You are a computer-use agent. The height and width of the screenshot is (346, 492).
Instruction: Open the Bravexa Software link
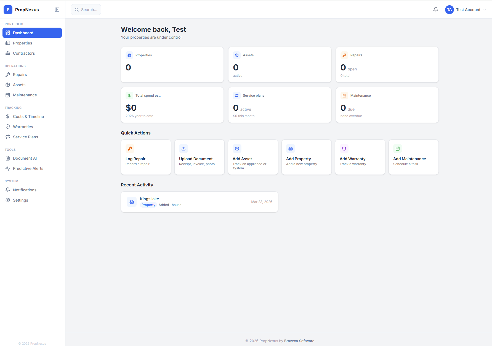[x=299, y=341]
